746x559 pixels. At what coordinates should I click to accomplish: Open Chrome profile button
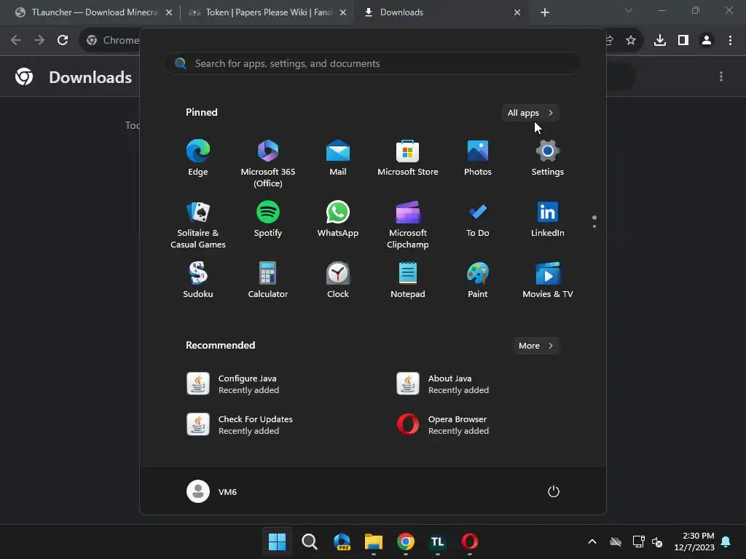707,40
